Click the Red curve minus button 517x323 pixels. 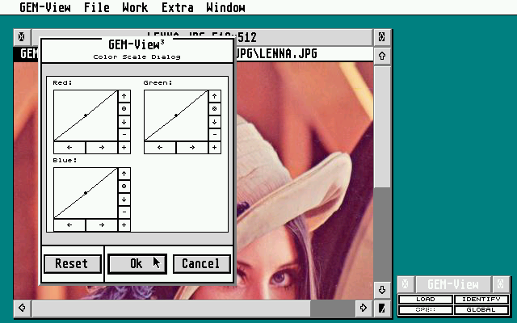(124, 135)
